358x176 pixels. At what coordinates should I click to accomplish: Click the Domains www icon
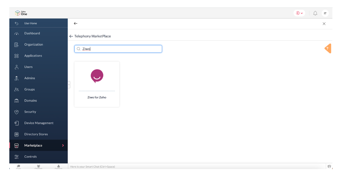coord(17,101)
